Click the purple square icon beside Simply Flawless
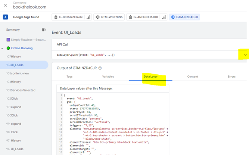The height and width of the screenshot is (155, 249). coord(8,40)
